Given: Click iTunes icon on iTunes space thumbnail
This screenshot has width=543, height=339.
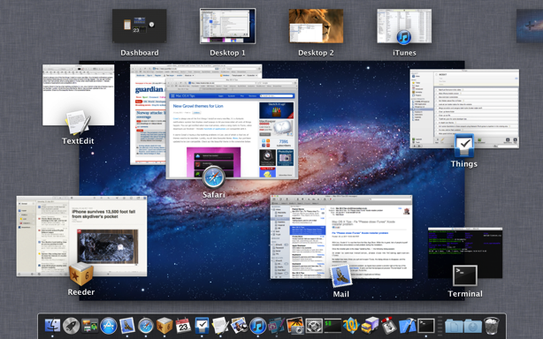Looking at the screenshot, I should point(404,37).
